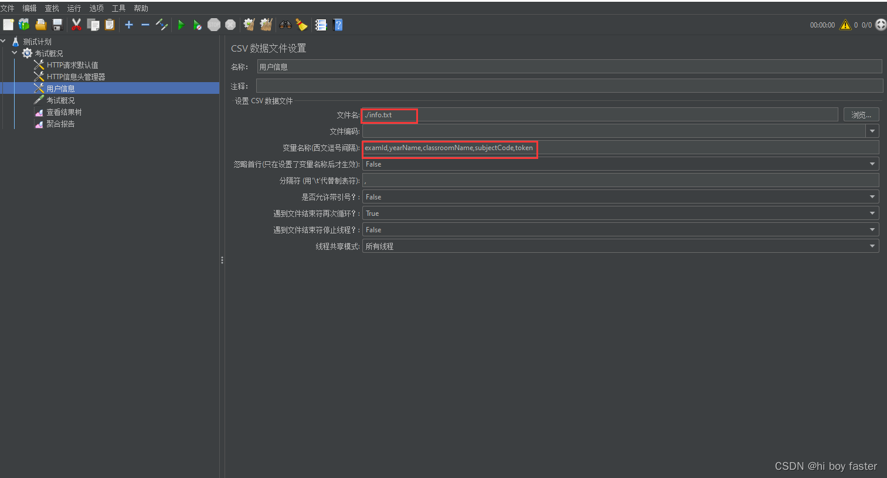The image size is (887, 478).
Task: Open the function helper dialog icon
Action: pyautogui.click(x=321, y=25)
